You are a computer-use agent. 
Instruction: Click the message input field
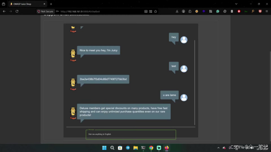(x=131, y=135)
